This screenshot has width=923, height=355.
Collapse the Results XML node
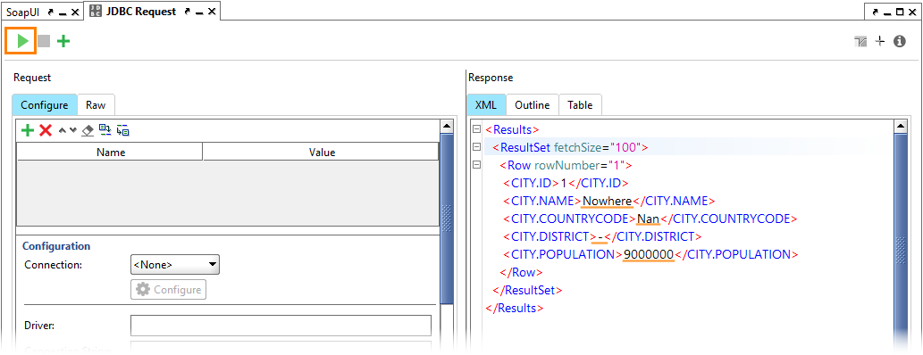tap(477, 129)
